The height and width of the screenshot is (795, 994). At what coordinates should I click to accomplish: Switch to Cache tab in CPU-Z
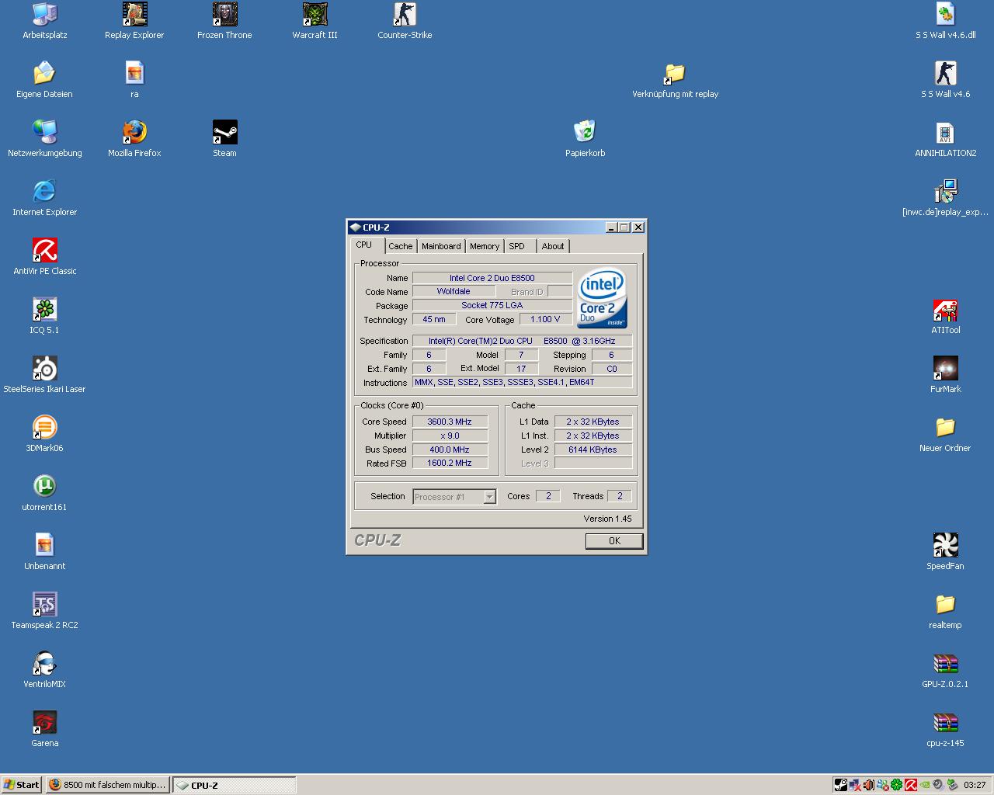[401, 246]
